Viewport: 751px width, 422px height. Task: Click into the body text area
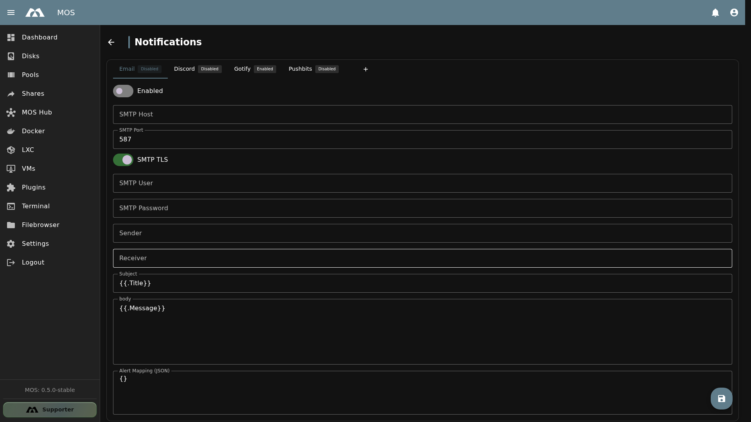(x=422, y=332)
